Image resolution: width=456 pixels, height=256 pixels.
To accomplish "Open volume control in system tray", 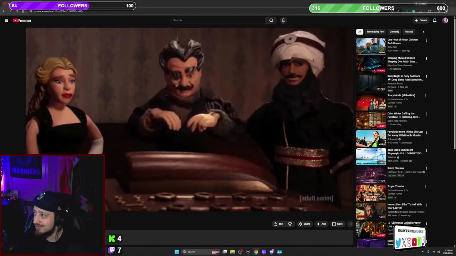I will 438,252.
